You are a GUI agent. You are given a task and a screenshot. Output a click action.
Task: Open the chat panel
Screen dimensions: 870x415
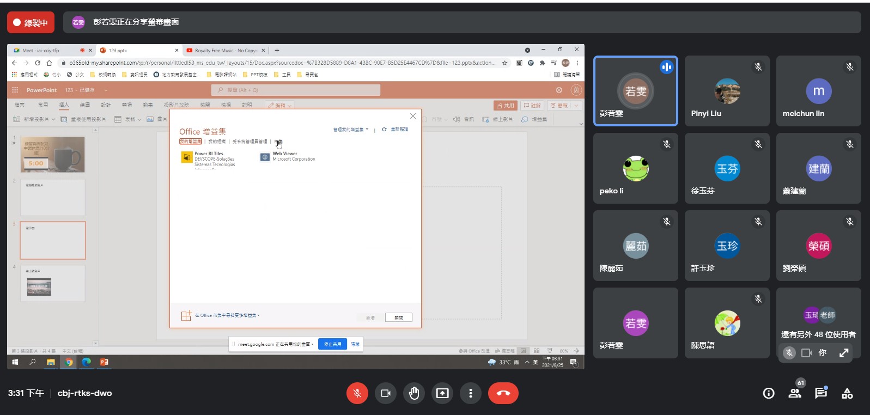821,393
